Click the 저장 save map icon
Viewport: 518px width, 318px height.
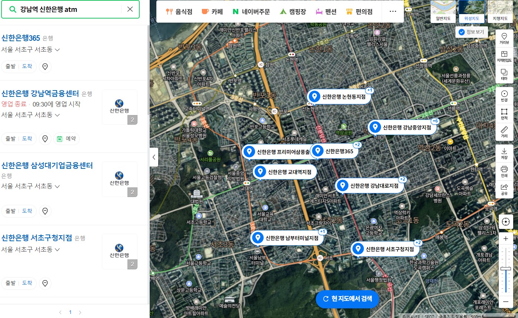click(504, 154)
